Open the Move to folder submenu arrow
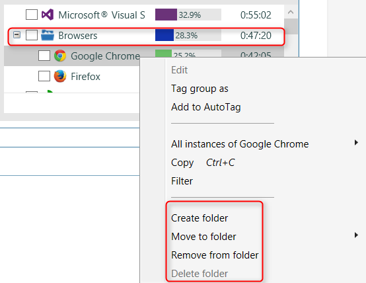The width and height of the screenshot is (366, 283). pos(356,235)
